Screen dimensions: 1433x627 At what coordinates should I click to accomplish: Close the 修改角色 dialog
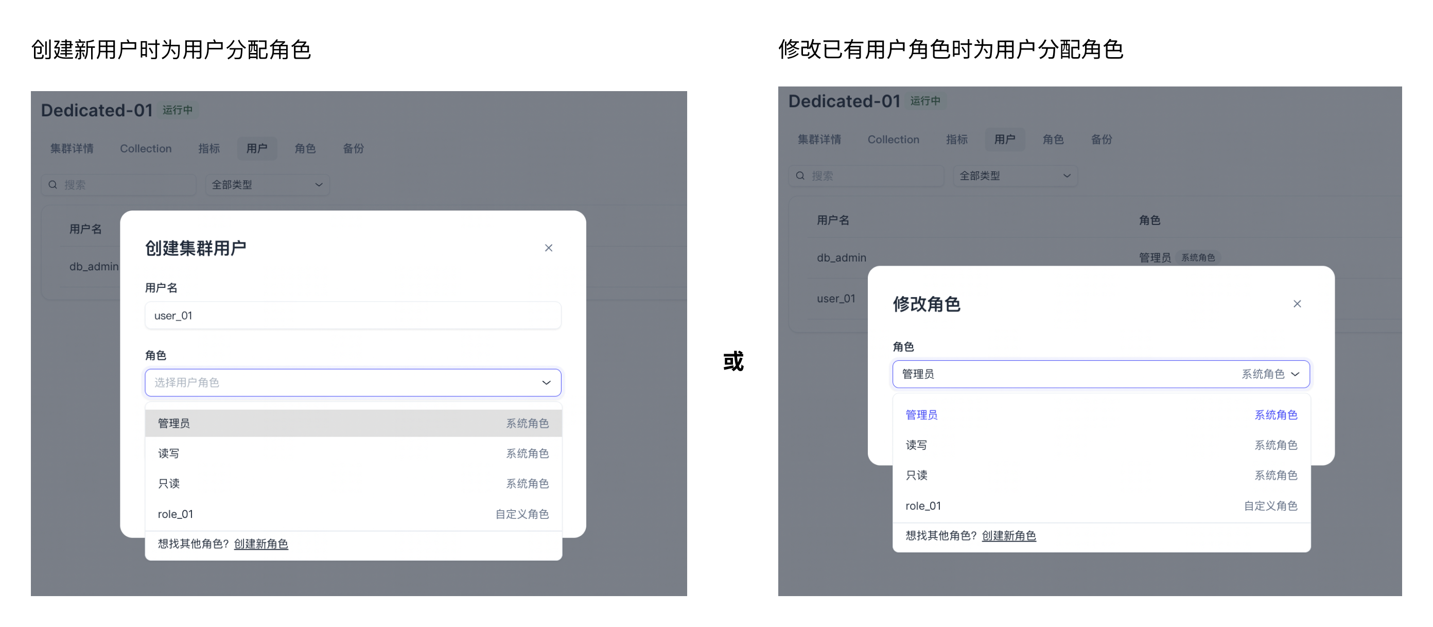click(1297, 304)
